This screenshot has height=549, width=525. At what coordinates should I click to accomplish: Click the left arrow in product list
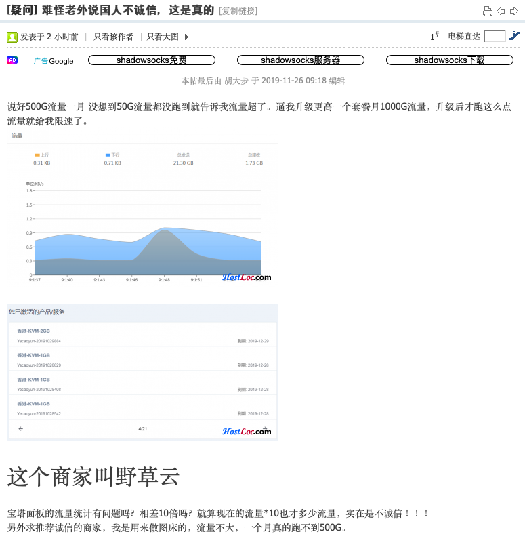pyautogui.click(x=20, y=428)
